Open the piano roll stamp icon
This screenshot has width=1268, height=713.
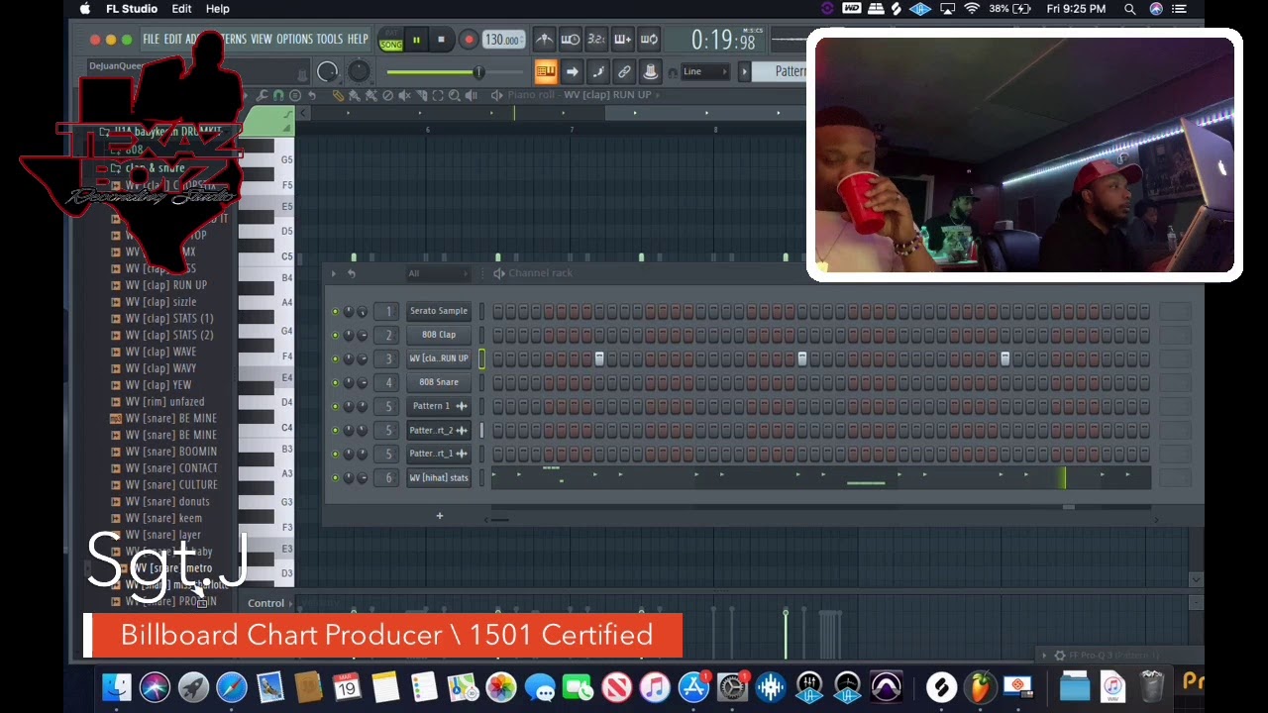(x=295, y=95)
